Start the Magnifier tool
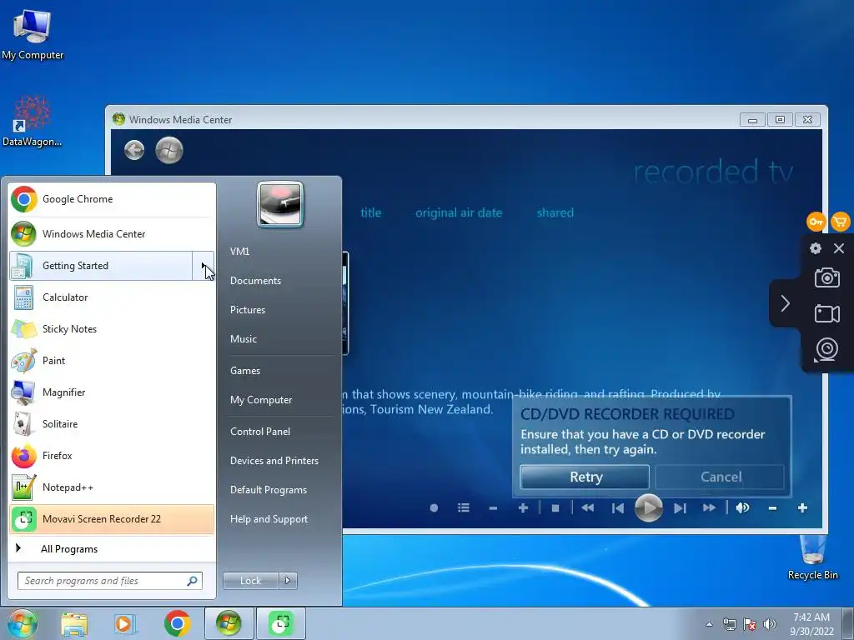The height and width of the screenshot is (640, 854). pyautogui.click(x=112, y=392)
